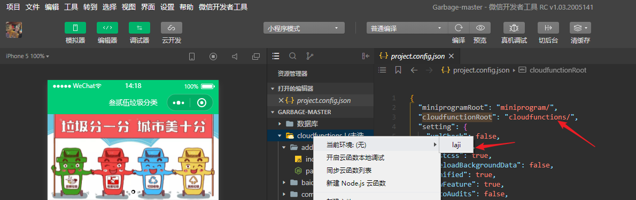Toggle the 模拟器 simulator panel button
Screen dimensions: 636x200
(x=75, y=28)
